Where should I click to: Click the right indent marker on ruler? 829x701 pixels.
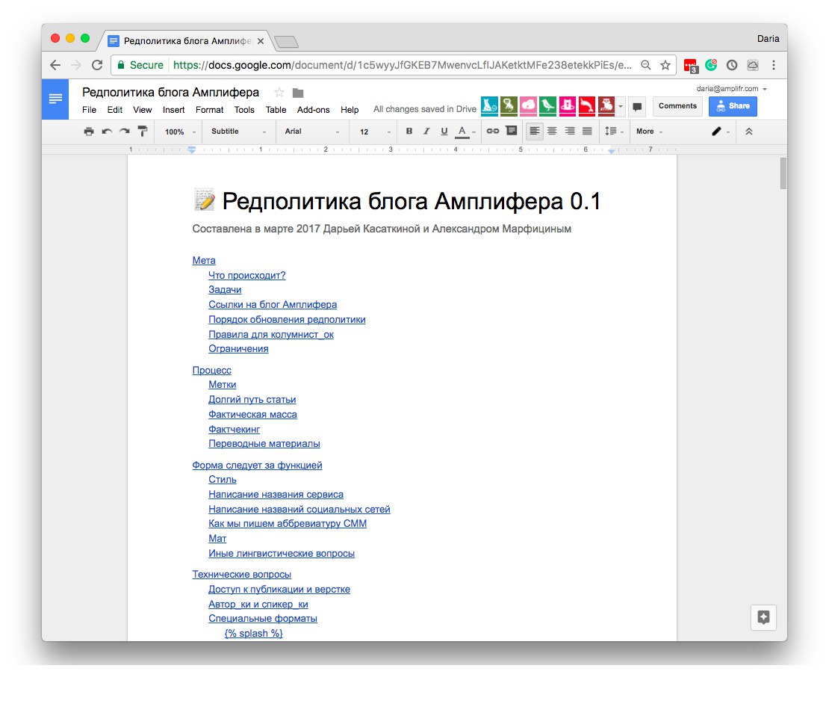tap(611, 150)
